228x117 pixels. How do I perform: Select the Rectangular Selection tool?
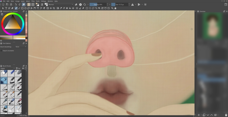pyautogui.click(x=87, y=8)
